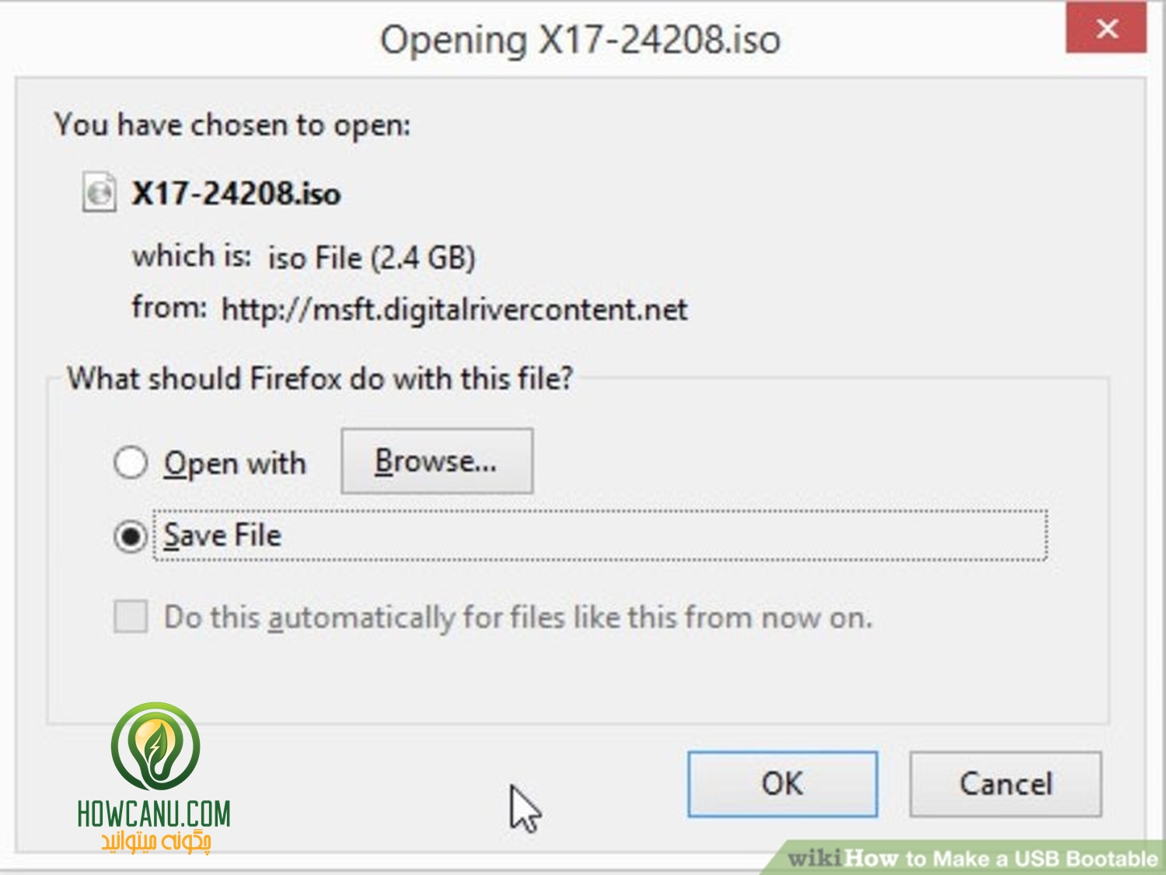Click the Persian text under HOWCANU.COM

(x=156, y=842)
